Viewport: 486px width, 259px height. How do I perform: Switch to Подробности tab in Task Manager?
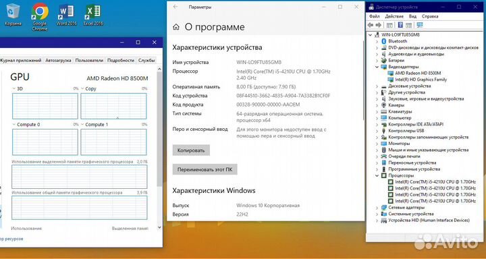click(x=121, y=61)
